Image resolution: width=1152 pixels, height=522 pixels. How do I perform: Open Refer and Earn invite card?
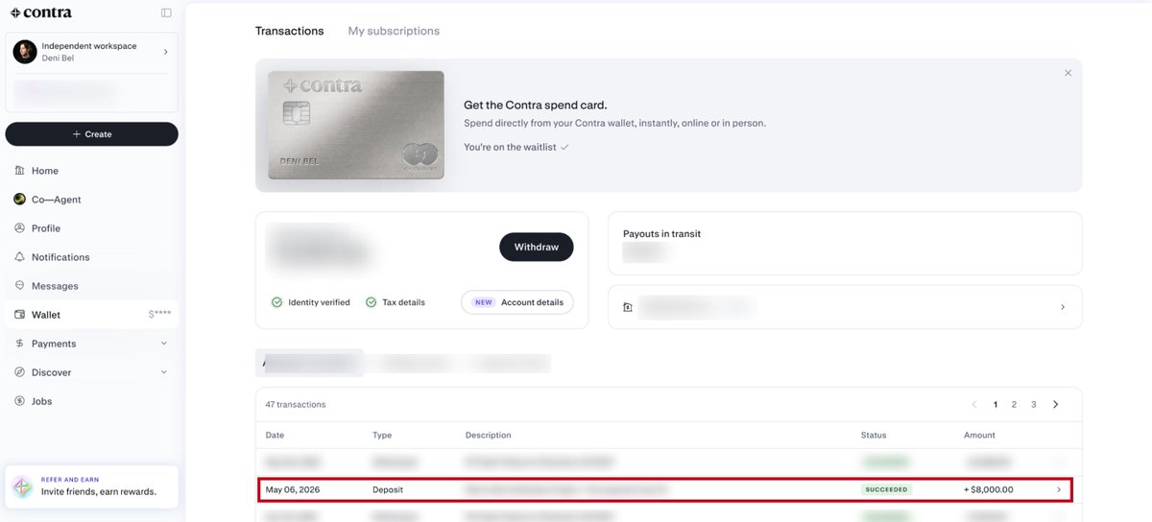92,486
